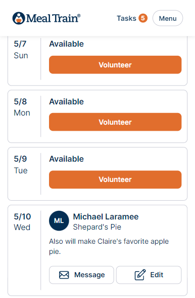Volunteer for Tuesday 5/9

115,179
